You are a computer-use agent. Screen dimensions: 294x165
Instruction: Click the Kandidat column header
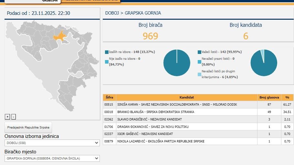pos(186,98)
